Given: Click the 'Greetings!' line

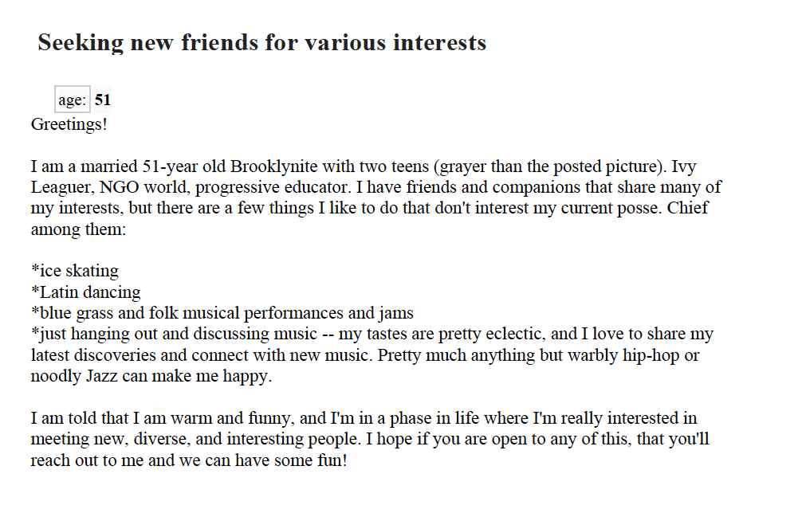Looking at the screenshot, I should (x=69, y=124).
